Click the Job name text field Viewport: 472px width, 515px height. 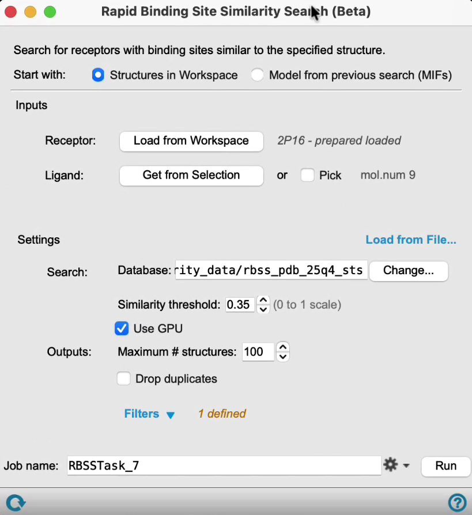[224, 465]
